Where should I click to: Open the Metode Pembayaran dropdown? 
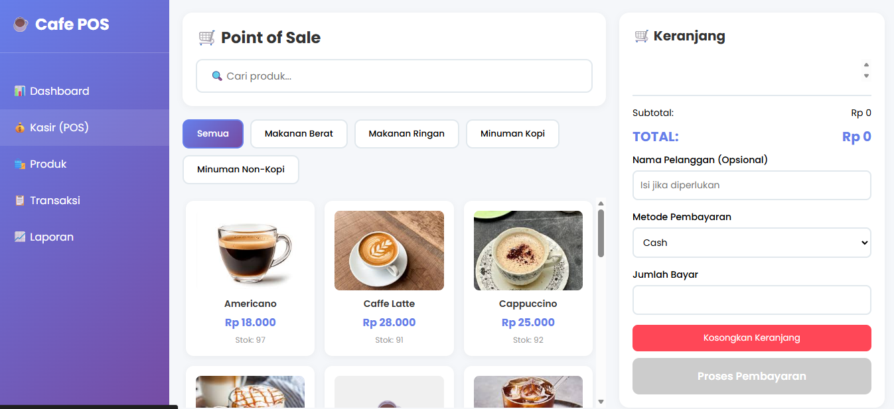751,243
